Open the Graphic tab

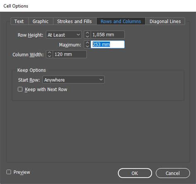41,21
